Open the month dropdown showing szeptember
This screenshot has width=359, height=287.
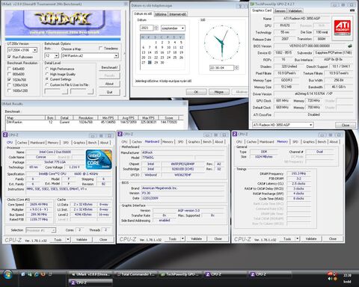(182, 28)
